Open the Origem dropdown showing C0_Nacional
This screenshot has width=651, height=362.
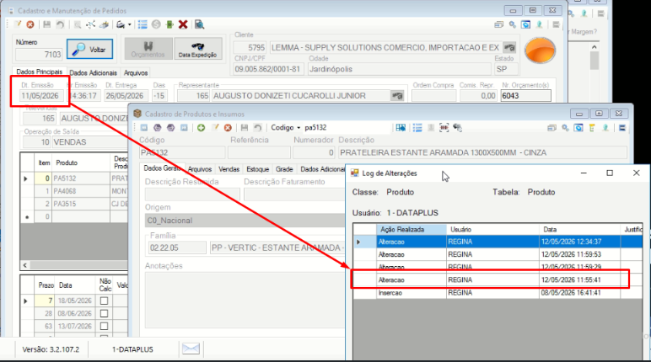point(245,221)
